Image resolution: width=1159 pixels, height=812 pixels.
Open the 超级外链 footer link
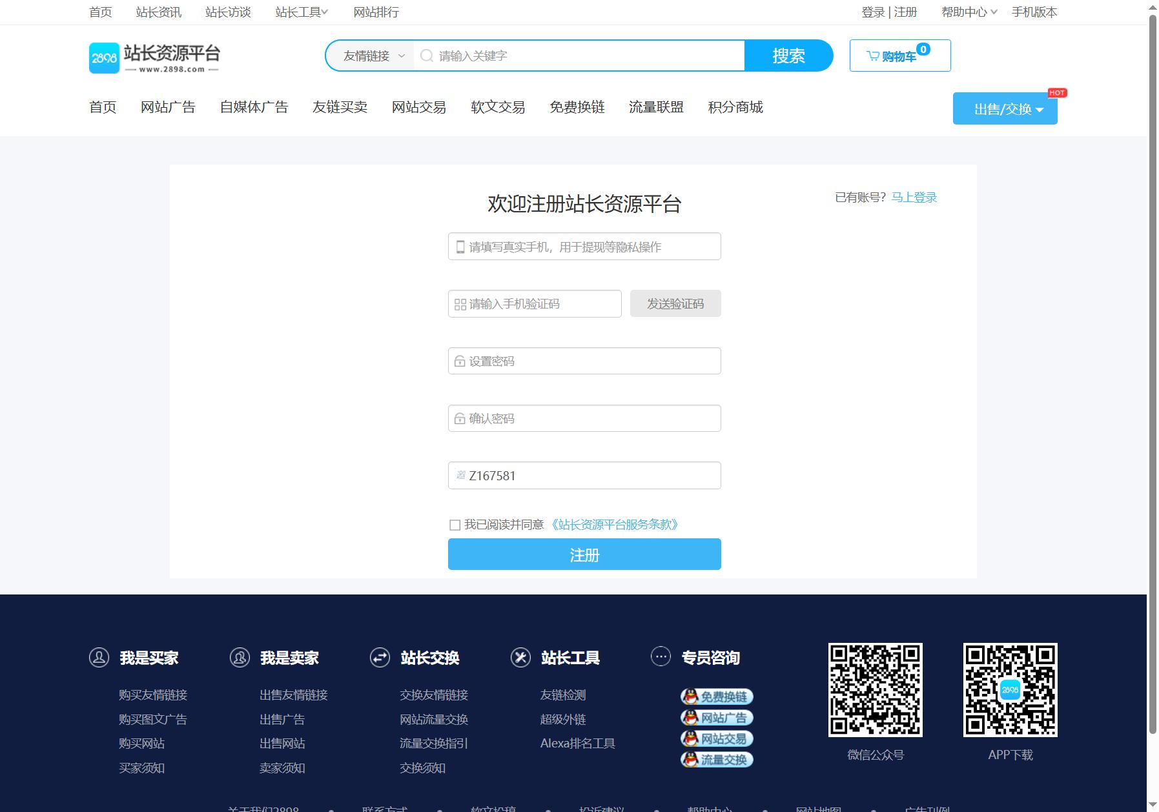[563, 720]
